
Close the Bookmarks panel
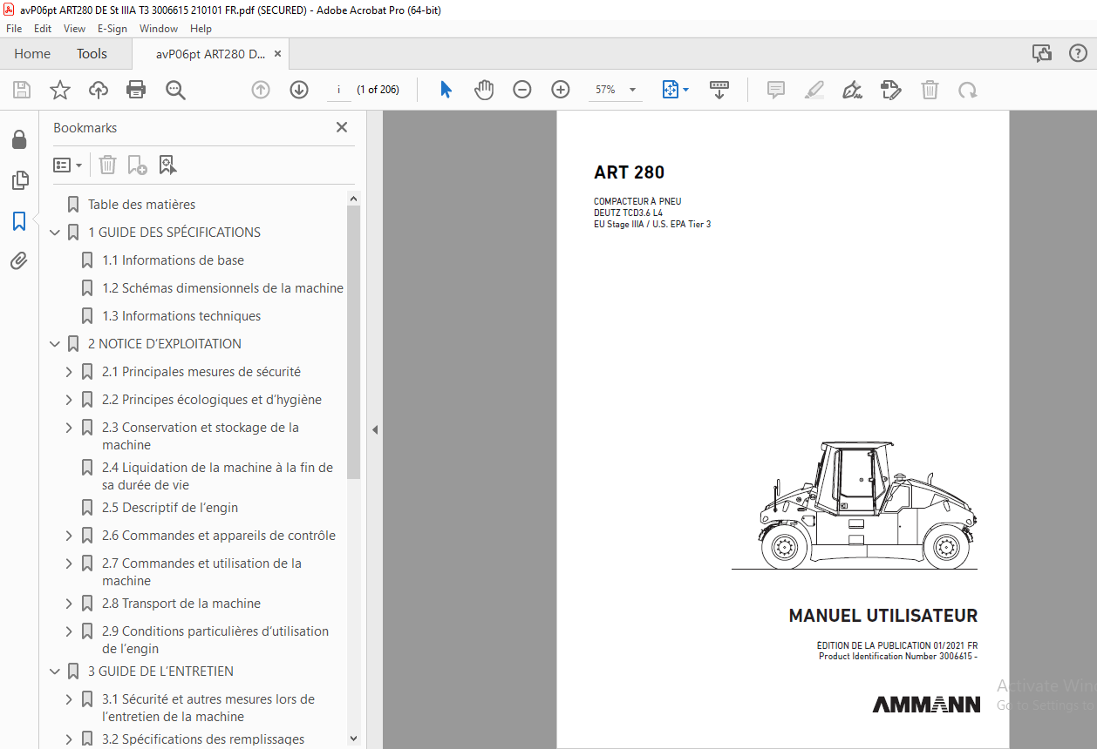click(x=342, y=127)
